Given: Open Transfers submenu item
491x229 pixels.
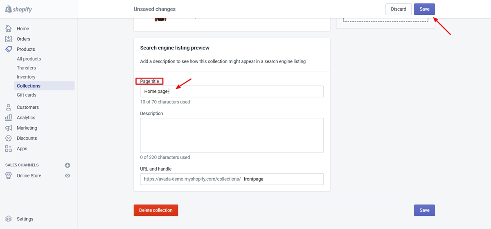Looking at the screenshot, I should pos(26,68).
